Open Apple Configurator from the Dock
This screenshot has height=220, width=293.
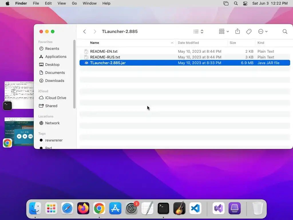coord(235,208)
